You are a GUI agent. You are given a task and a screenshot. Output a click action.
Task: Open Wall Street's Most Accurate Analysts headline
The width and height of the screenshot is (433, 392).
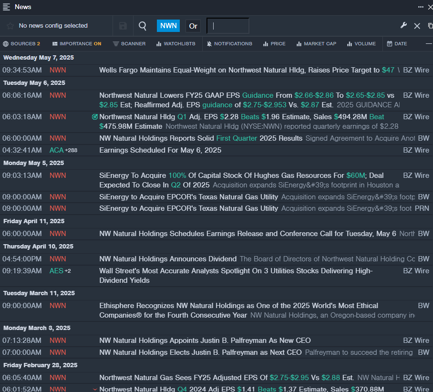tap(236, 276)
